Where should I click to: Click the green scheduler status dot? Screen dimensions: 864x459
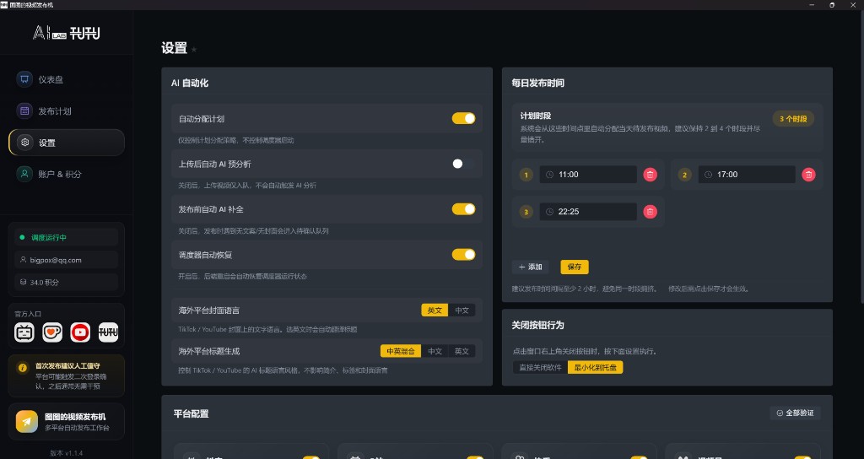22,237
